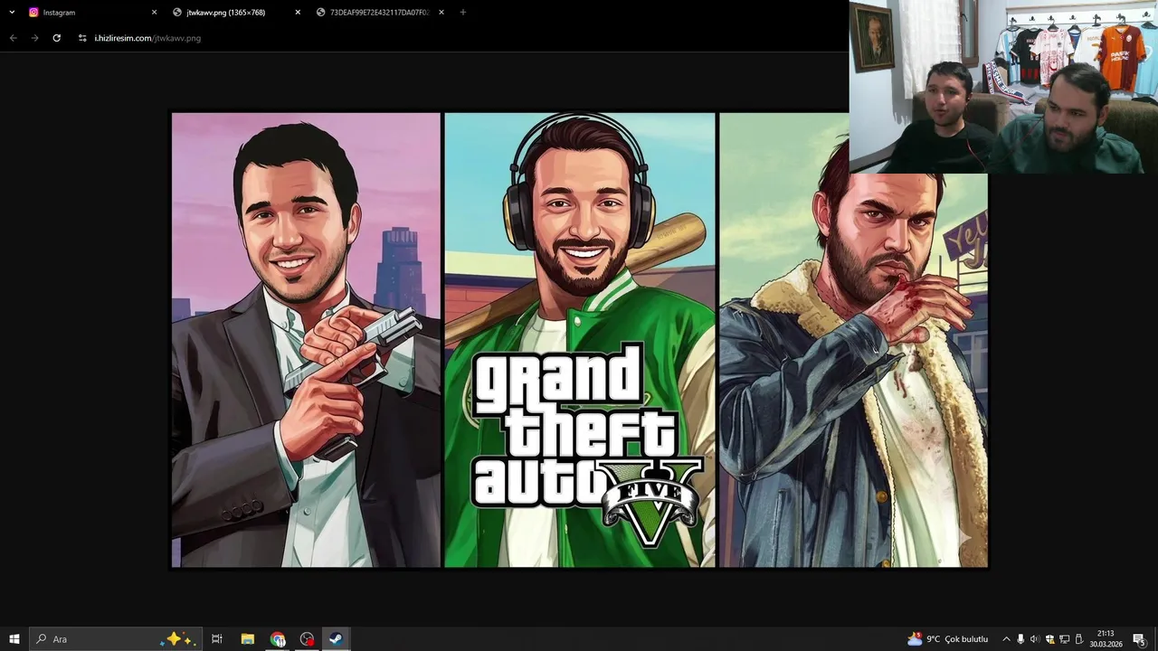Show hidden system tray icons

click(1006, 639)
